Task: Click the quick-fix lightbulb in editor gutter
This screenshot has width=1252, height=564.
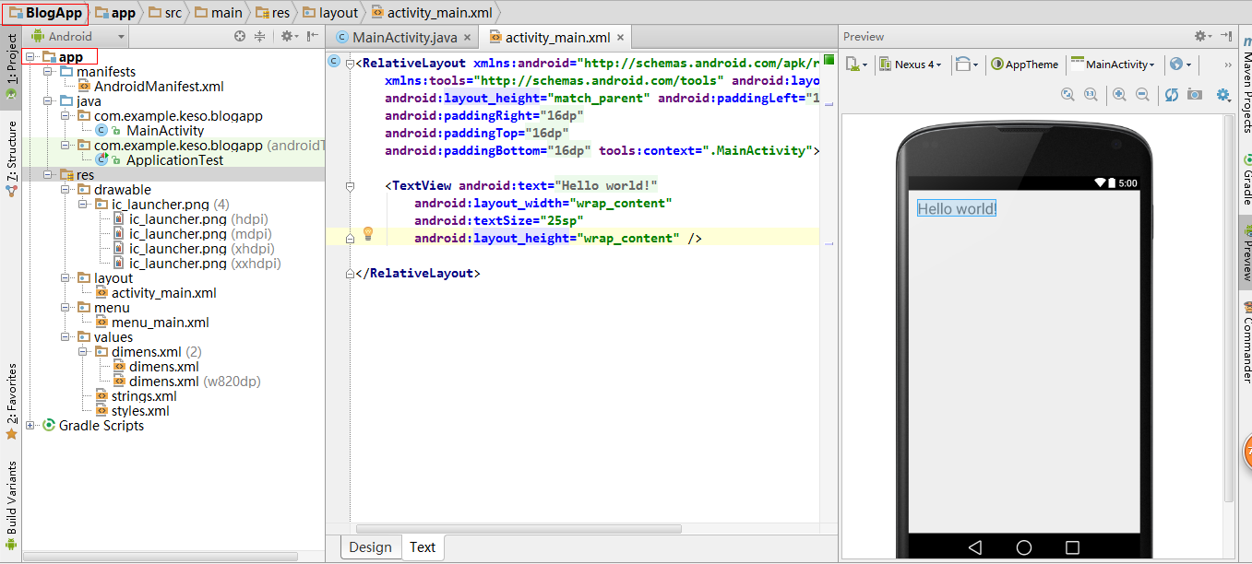Action: click(x=367, y=234)
